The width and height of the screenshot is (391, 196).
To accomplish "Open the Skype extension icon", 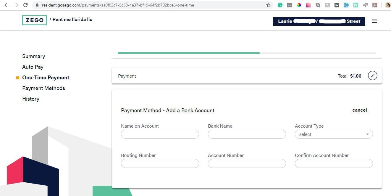I will 318,5.
